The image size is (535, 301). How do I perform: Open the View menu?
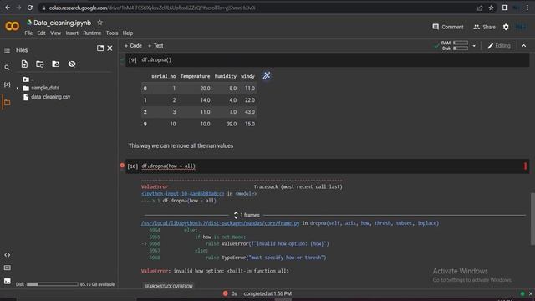pos(55,33)
